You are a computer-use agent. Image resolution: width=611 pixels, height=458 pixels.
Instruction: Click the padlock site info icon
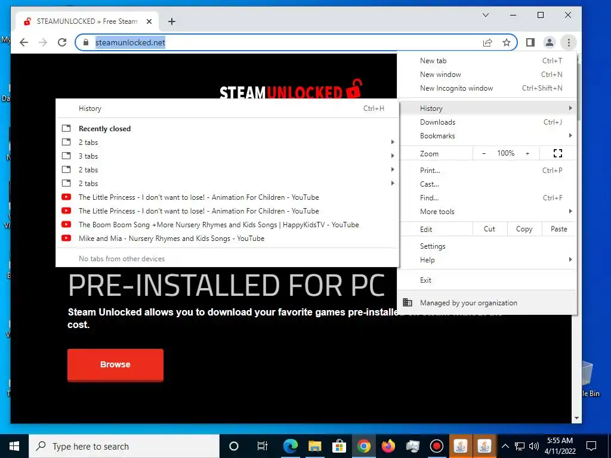click(86, 42)
